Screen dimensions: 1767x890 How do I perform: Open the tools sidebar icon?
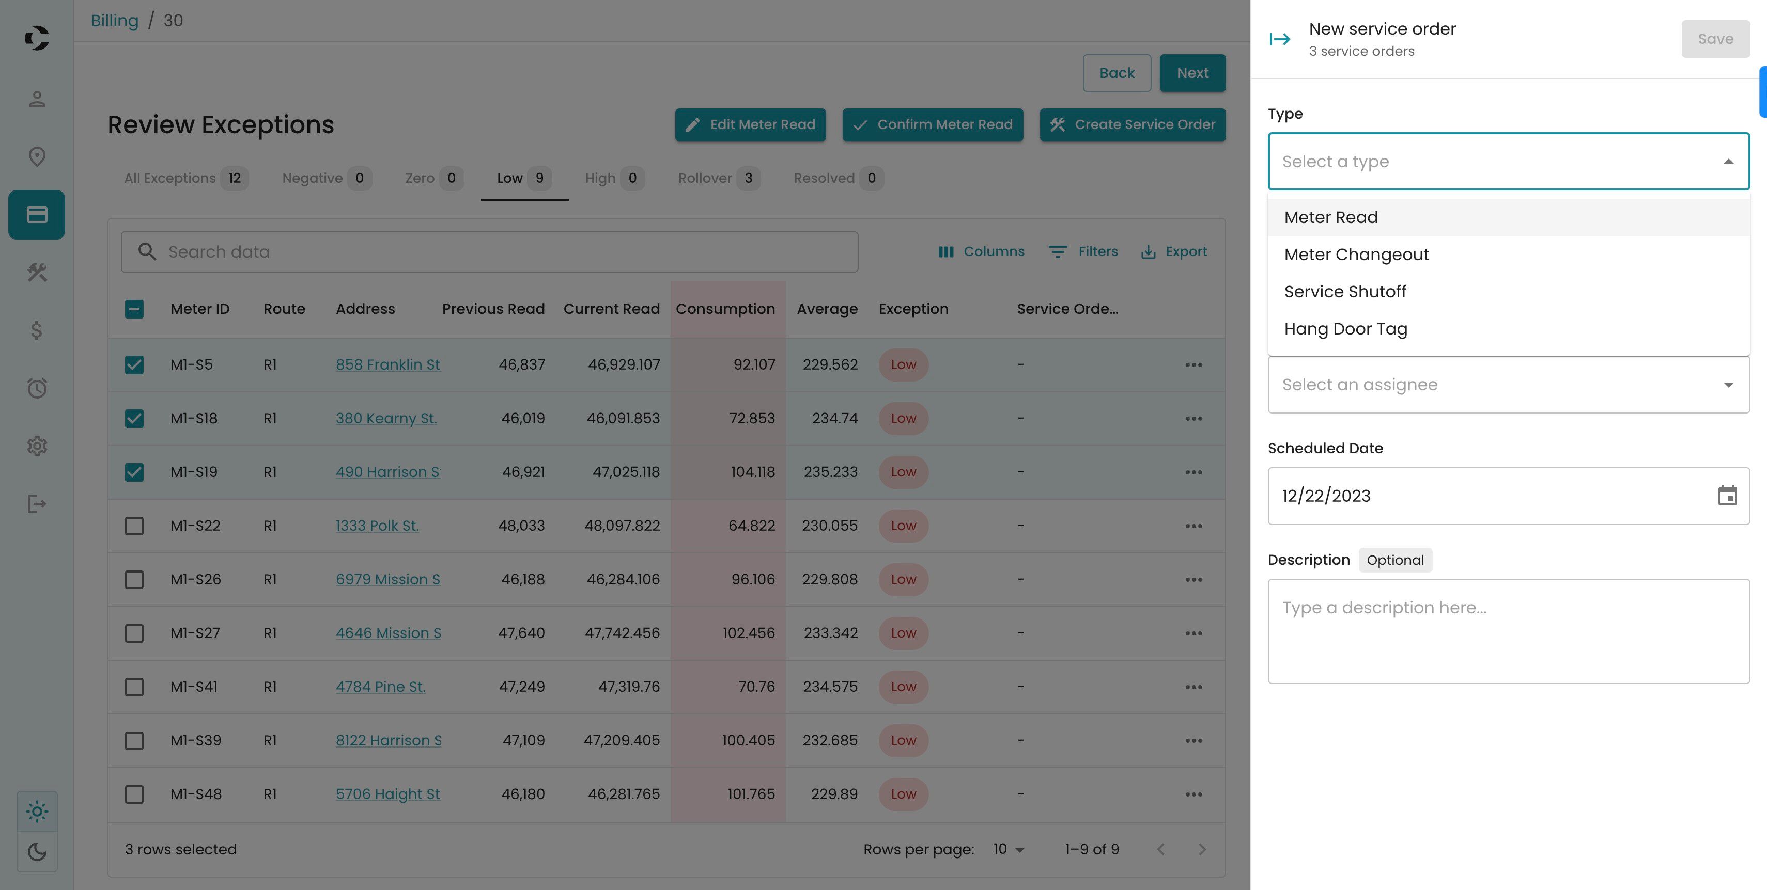pos(37,273)
